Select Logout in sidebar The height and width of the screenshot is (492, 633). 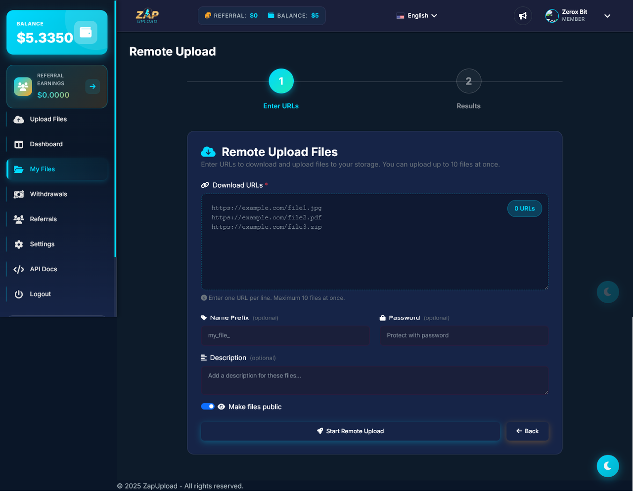(x=57, y=294)
